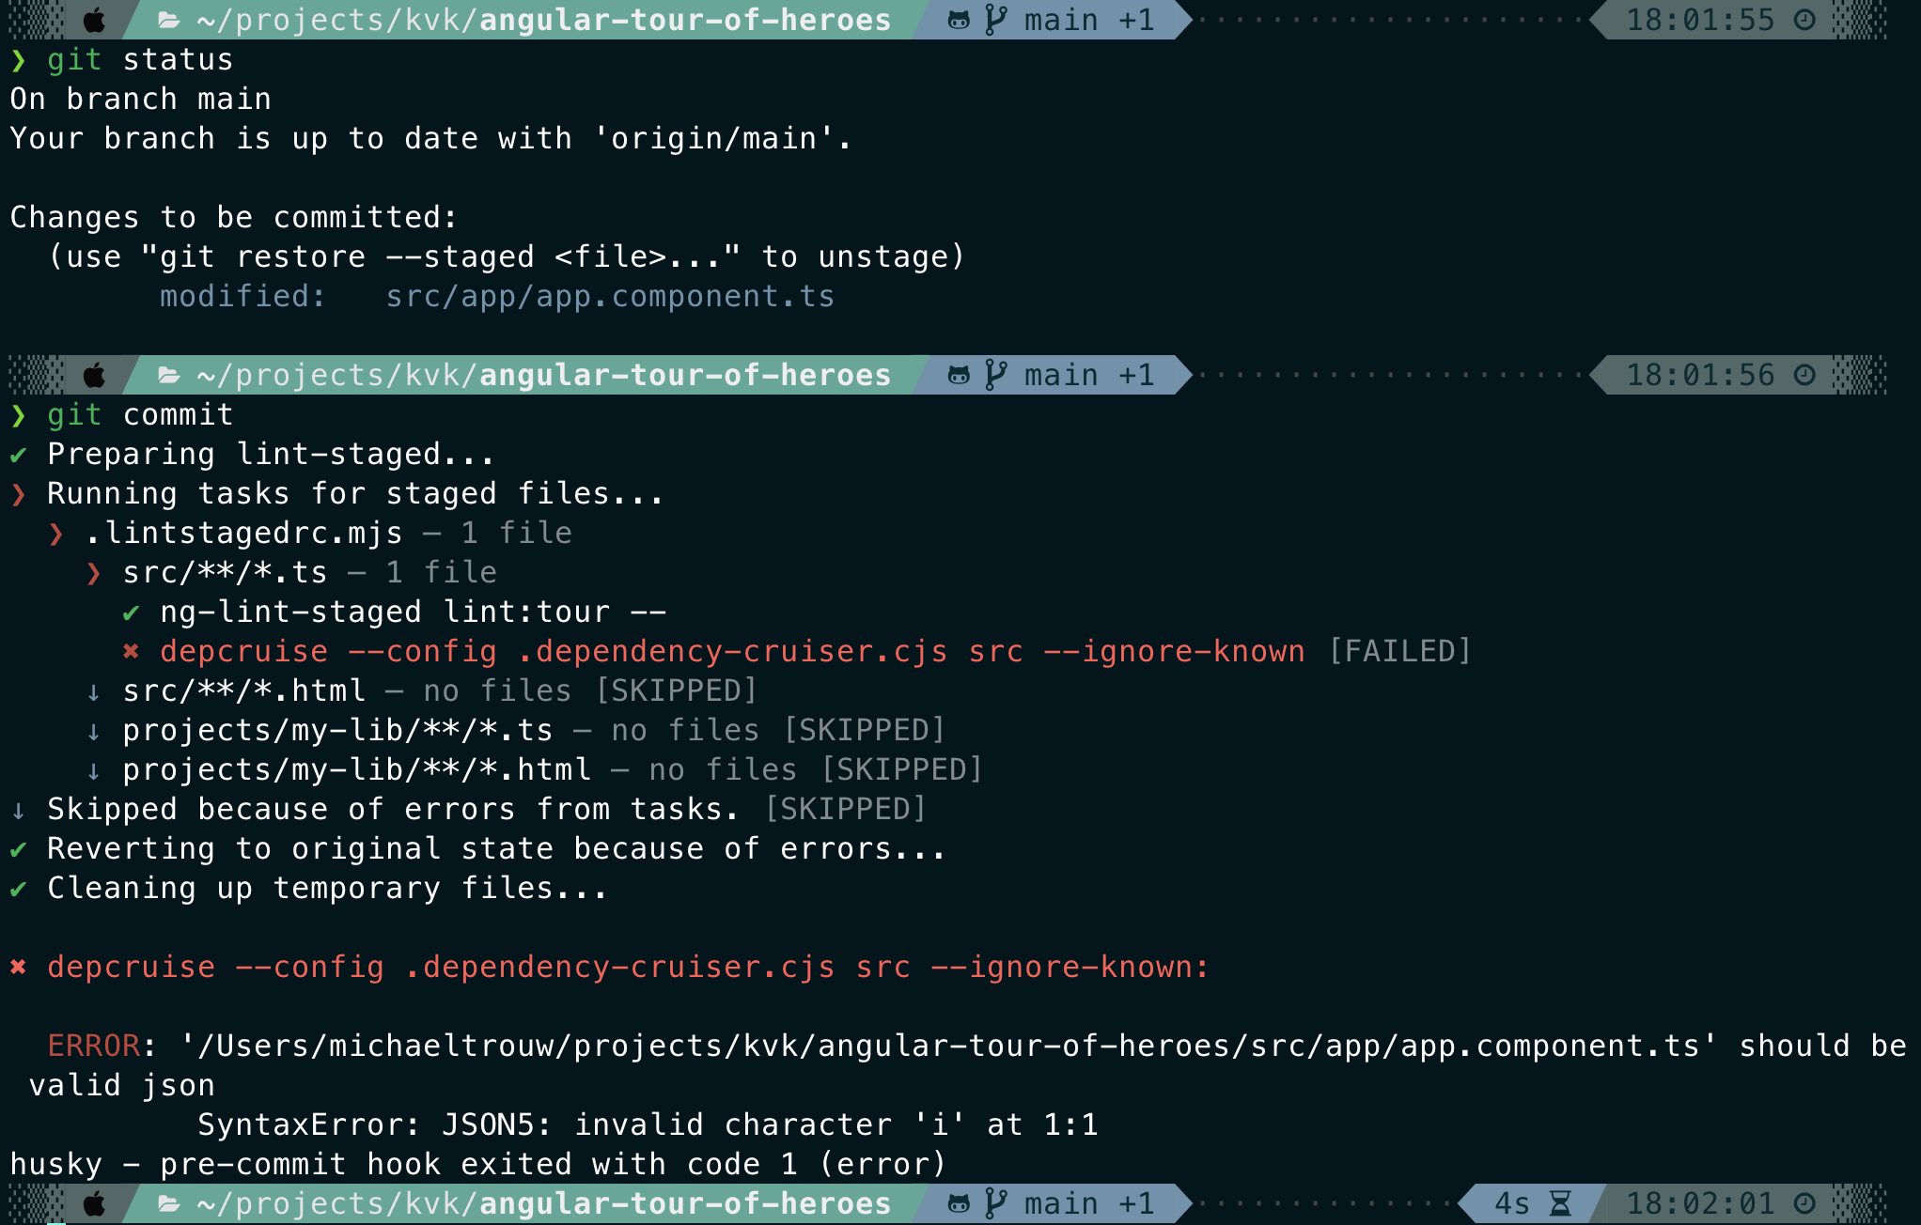Click the GitHub cat icon in top prompt

click(x=958, y=20)
